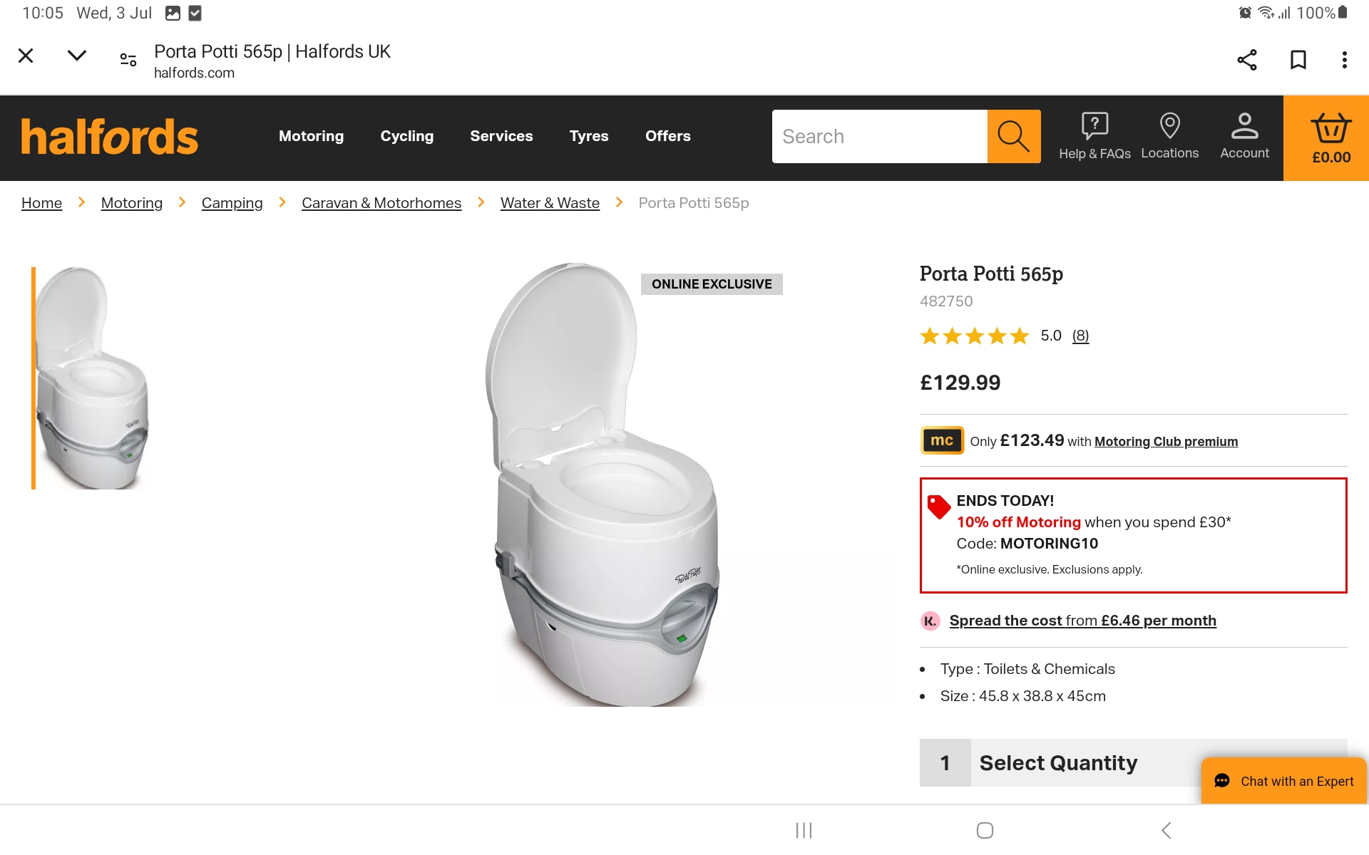Click the Search input field
Image resolution: width=1369 pixels, height=855 pixels.
click(x=877, y=136)
